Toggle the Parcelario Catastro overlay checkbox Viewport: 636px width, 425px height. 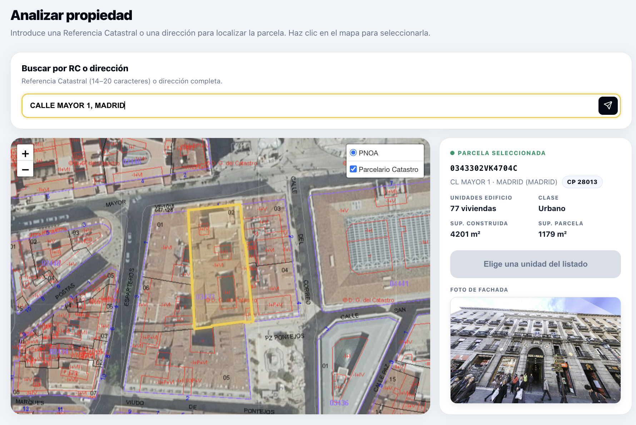tap(353, 169)
